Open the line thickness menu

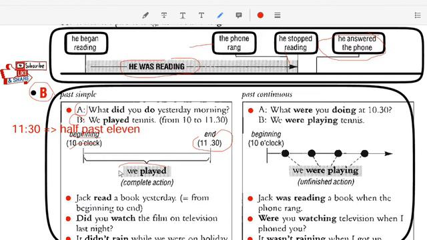pyautogui.click(x=278, y=15)
